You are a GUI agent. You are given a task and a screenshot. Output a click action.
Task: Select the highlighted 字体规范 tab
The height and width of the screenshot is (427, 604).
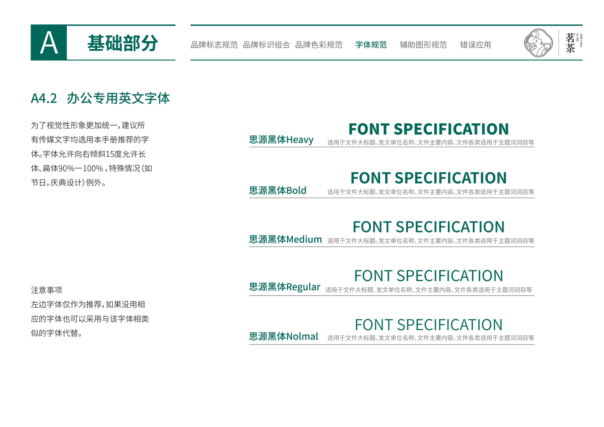pos(371,45)
